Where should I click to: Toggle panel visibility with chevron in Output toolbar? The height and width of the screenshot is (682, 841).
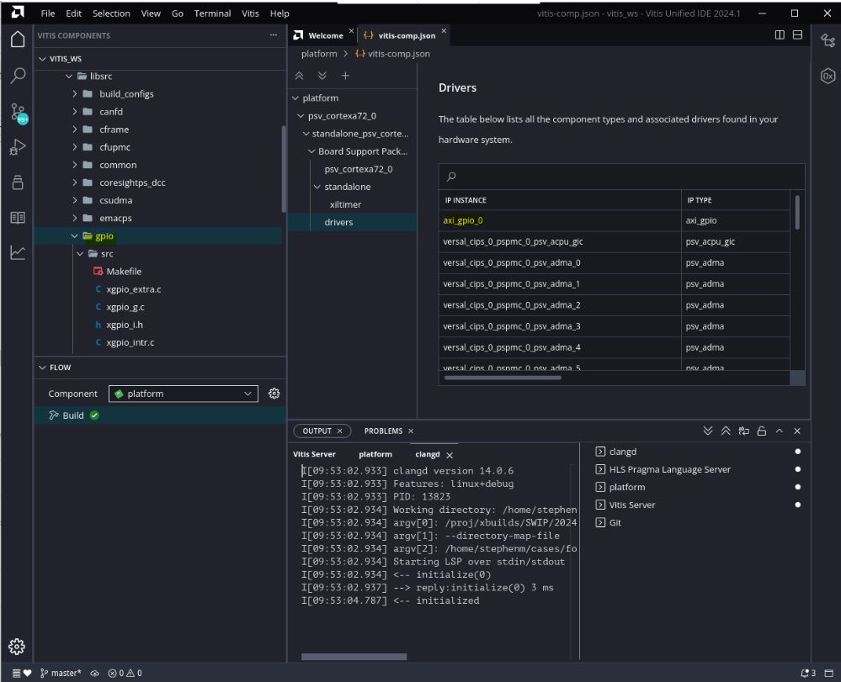tap(779, 431)
